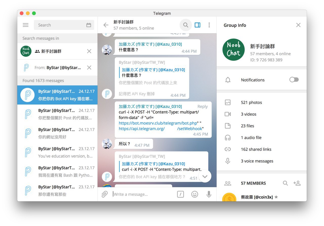Click the P avatar in From ByStar filter
Viewport: 324px width, 226px height.
pyautogui.click(x=26, y=68)
